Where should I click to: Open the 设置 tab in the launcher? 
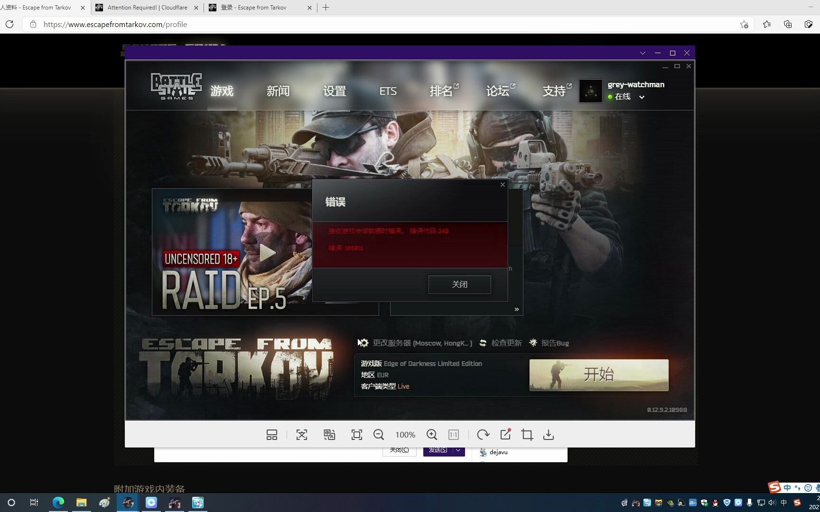click(x=335, y=91)
